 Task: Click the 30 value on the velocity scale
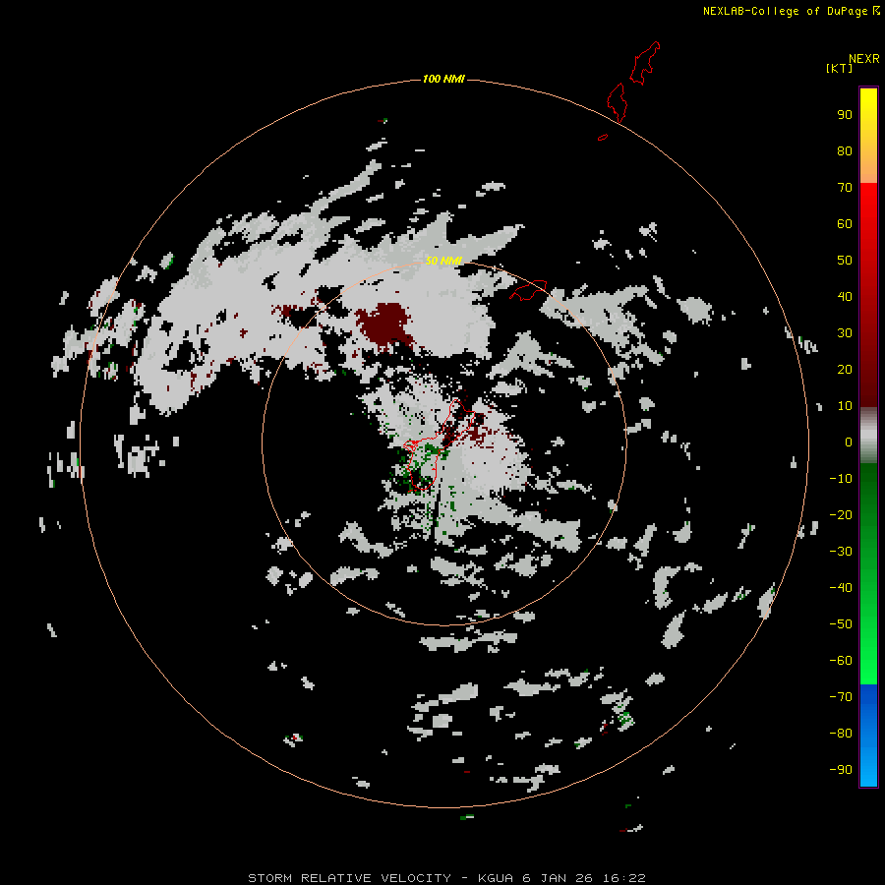click(x=845, y=333)
